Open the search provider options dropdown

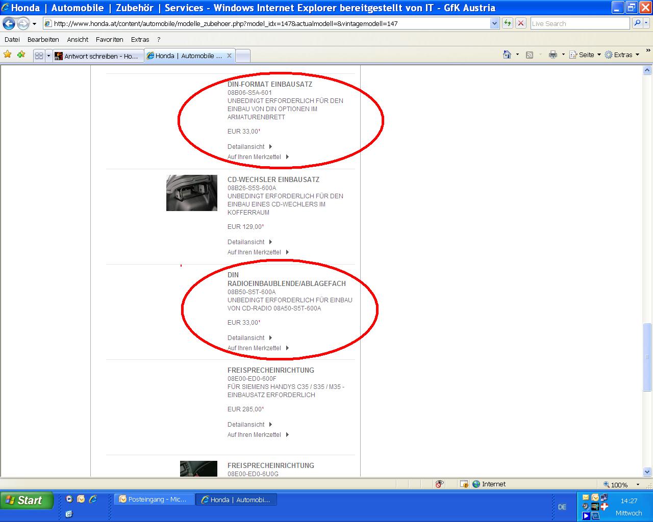click(647, 23)
